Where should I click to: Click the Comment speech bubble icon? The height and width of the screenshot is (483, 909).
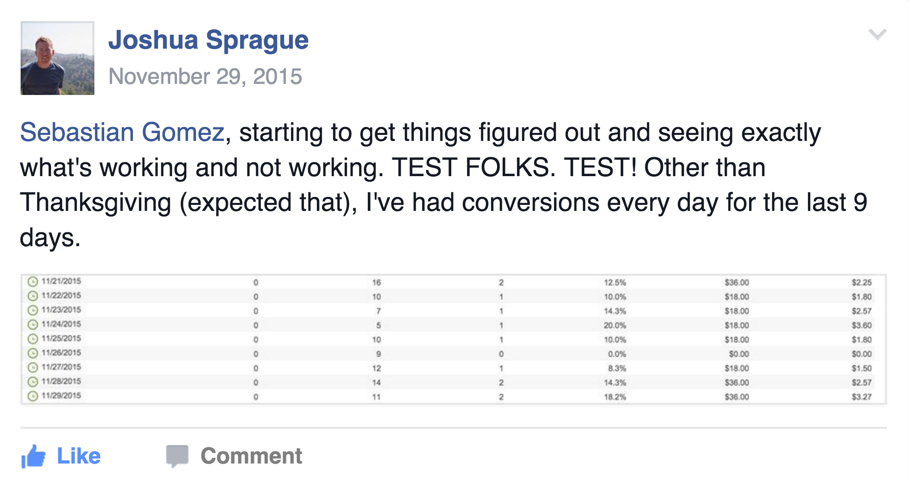[177, 456]
